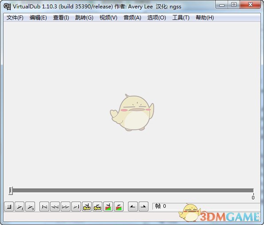Play the output video preview
Image resolution: width=264 pixels, height=225 pixels.
(30, 206)
